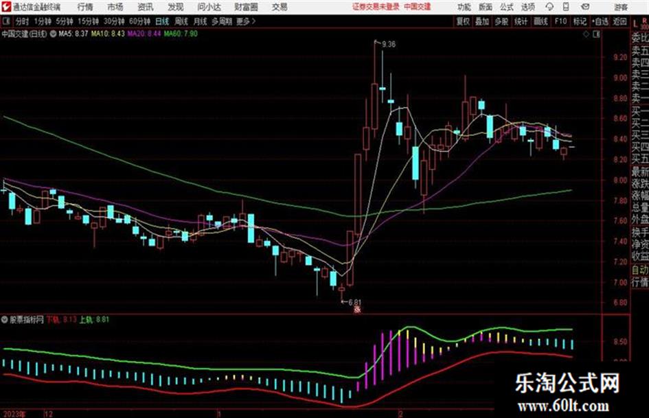The height and width of the screenshot is (418, 649).
Task: Select the 周线 weekly chart tab
Action: pyautogui.click(x=181, y=21)
